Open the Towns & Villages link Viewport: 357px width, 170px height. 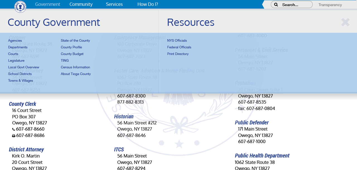[x=21, y=81]
